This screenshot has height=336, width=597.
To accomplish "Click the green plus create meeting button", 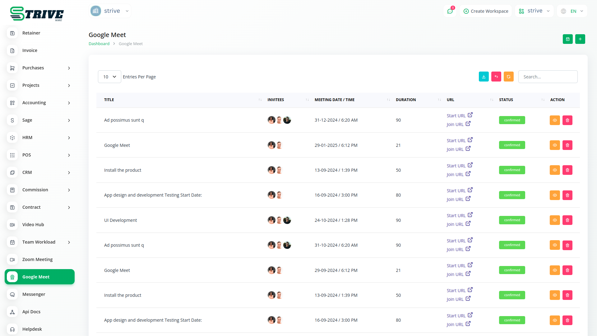I will click(580, 39).
